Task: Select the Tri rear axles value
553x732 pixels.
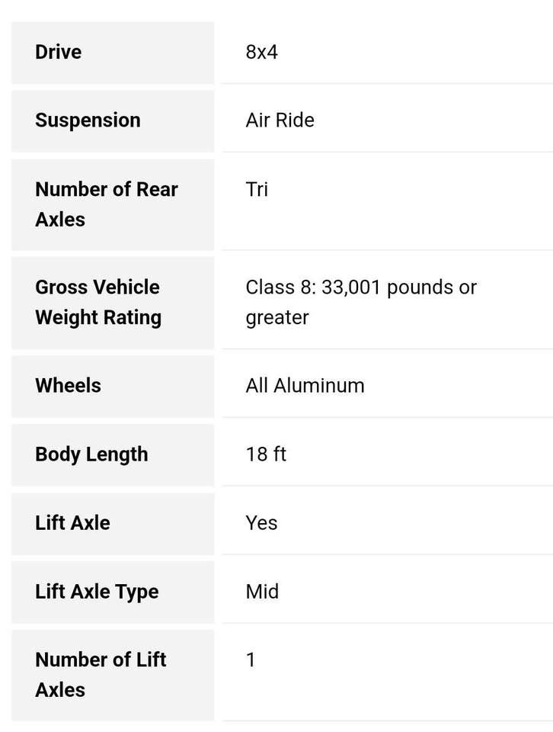Action: click(257, 189)
